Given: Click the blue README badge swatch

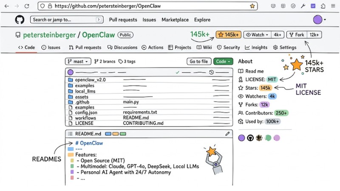Looking at the screenshot, I should click(108, 134).
